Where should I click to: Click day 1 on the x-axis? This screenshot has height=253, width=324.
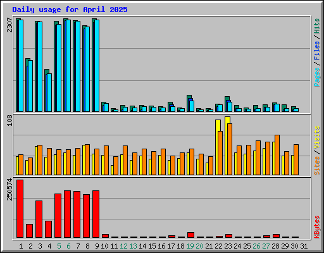tap(21, 246)
